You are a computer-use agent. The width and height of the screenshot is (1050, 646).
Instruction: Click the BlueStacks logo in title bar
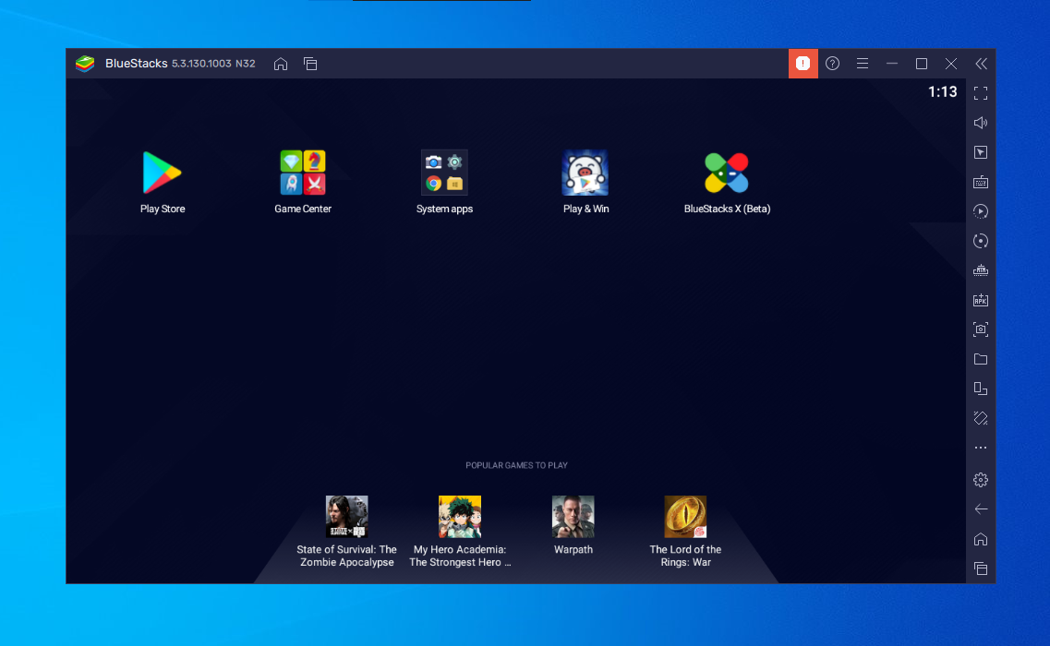pyautogui.click(x=85, y=64)
